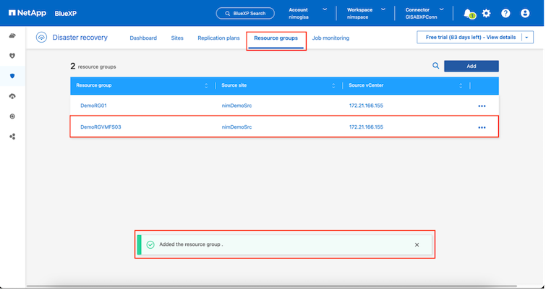Switch to the Job monitoring tab
Viewport: 546px width, 290px height.
pyautogui.click(x=330, y=38)
